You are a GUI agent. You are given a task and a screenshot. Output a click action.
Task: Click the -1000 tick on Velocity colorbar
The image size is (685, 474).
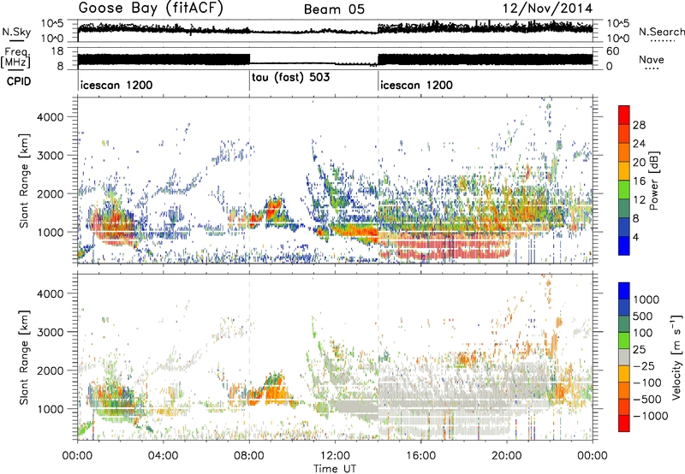[x=651, y=416]
